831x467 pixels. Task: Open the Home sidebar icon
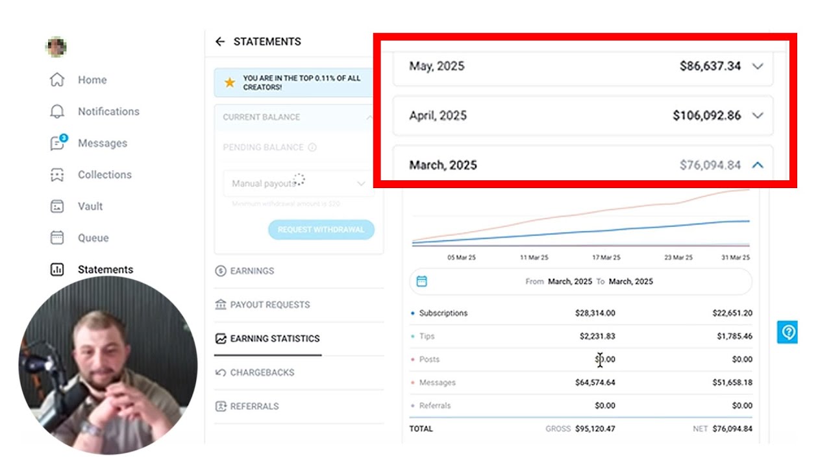point(57,80)
